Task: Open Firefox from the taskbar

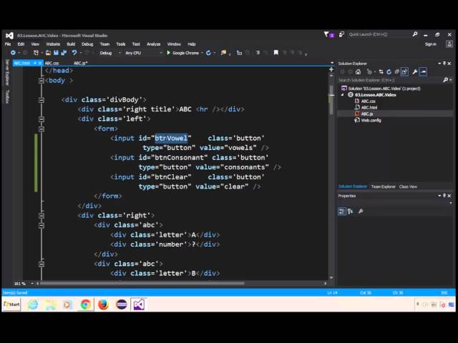Action: (x=103, y=304)
